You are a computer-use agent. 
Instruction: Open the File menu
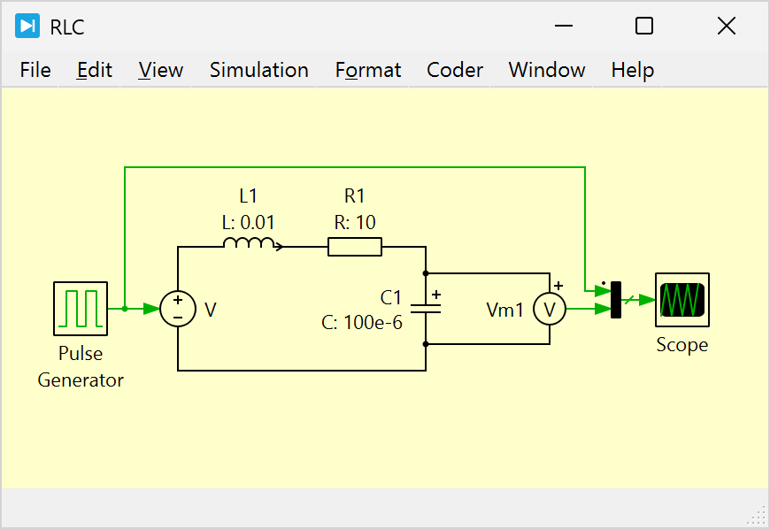pos(35,70)
